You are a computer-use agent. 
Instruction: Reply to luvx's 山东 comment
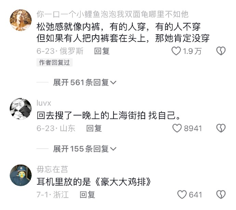click(x=94, y=128)
